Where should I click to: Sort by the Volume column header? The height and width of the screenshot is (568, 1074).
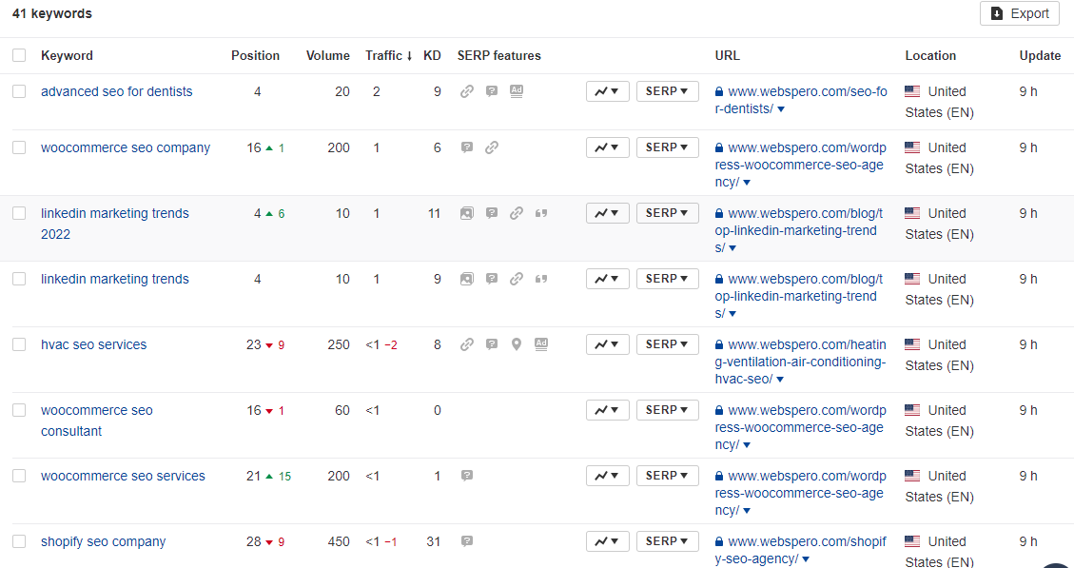click(328, 55)
